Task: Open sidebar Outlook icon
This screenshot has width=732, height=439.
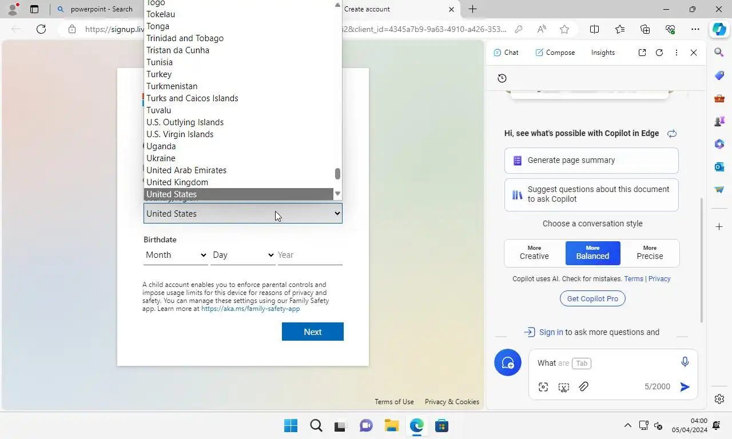Action: 719,167
